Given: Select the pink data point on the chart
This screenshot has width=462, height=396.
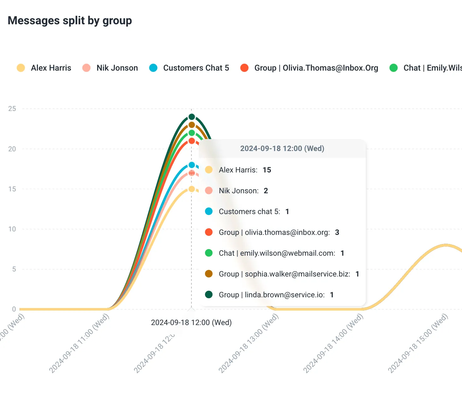Looking at the screenshot, I should click(x=192, y=173).
